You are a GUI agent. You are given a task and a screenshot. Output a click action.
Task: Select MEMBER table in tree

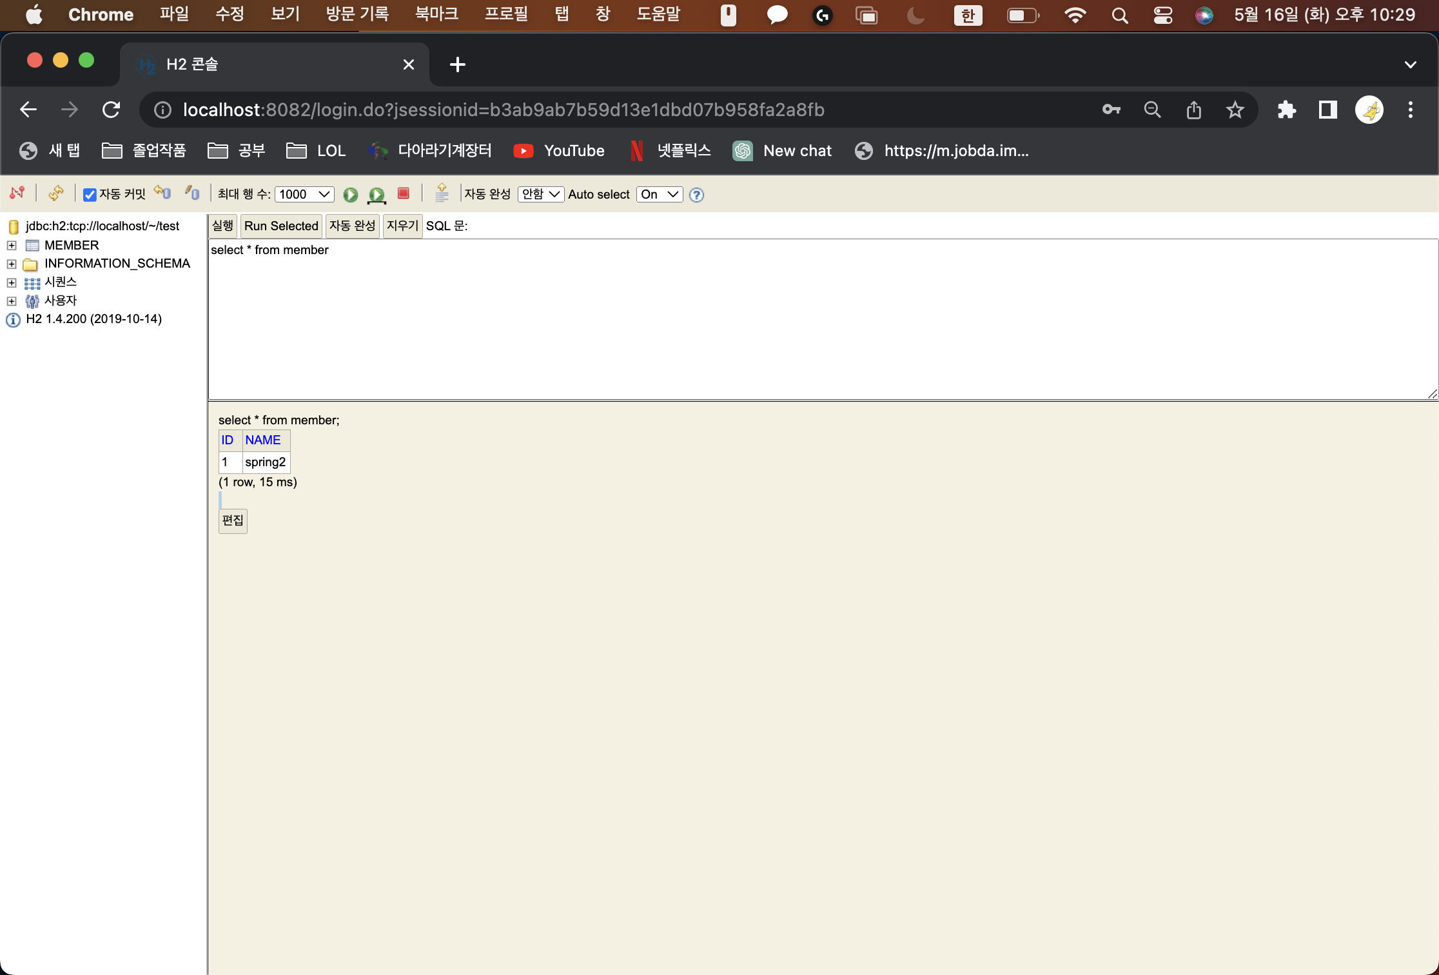pos(72,246)
